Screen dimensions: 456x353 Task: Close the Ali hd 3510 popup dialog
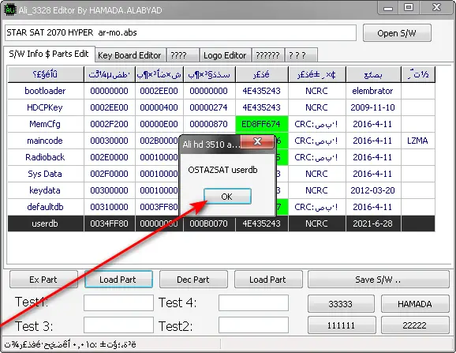tap(257, 141)
